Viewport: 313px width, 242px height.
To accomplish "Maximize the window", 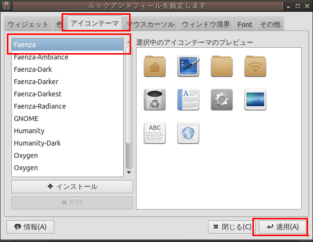I will click(x=298, y=6).
